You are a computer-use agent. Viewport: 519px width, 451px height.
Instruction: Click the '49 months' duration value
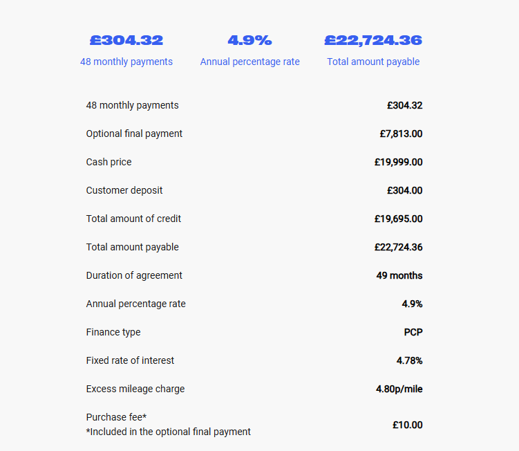coord(399,275)
